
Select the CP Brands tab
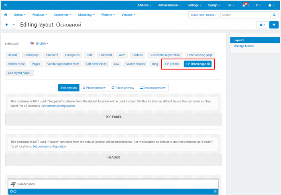172,64
